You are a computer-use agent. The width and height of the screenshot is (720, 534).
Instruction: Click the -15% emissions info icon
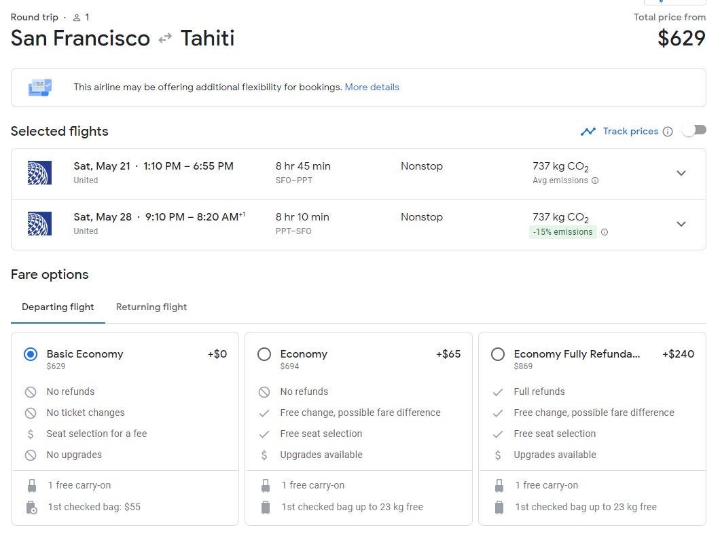point(605,232)
